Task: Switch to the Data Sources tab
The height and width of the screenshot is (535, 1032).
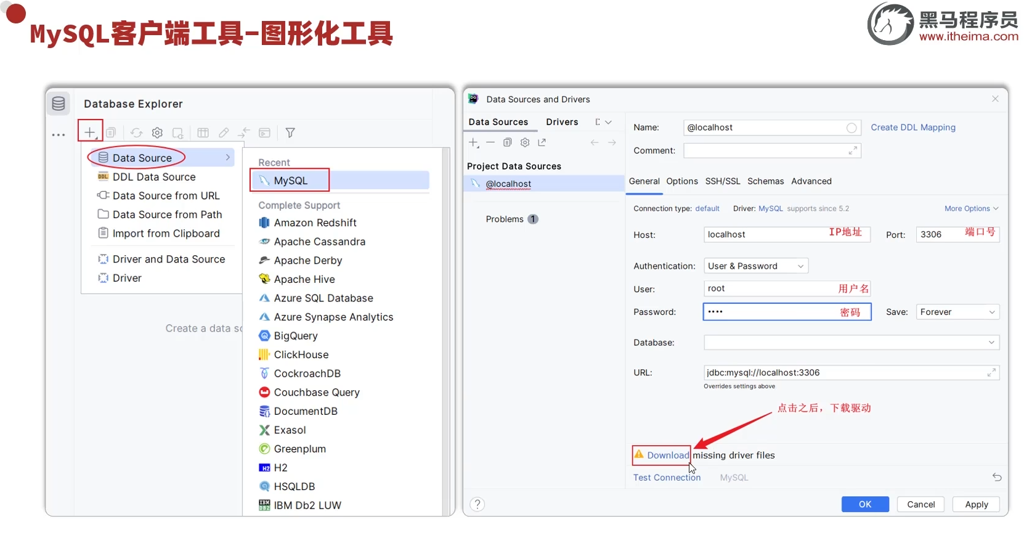Action: (x=498, y=122)
